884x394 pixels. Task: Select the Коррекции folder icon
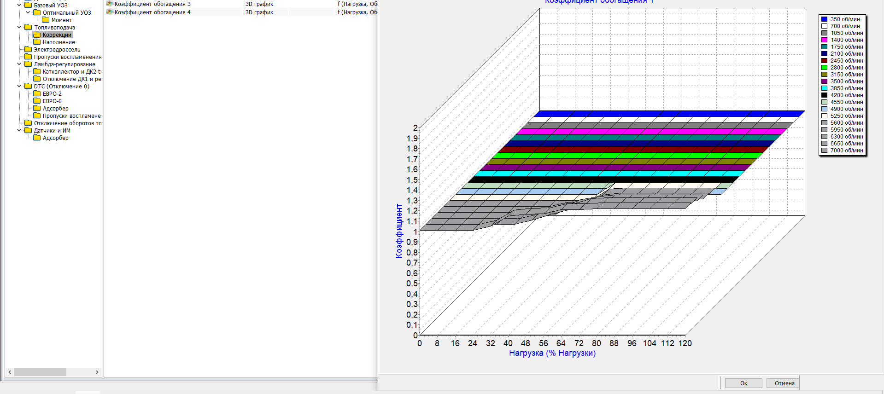(x=37, y=35)
